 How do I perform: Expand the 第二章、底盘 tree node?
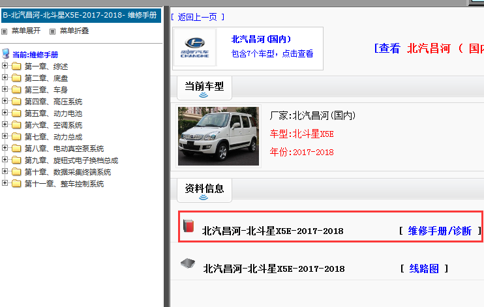(x=5, y=77)
